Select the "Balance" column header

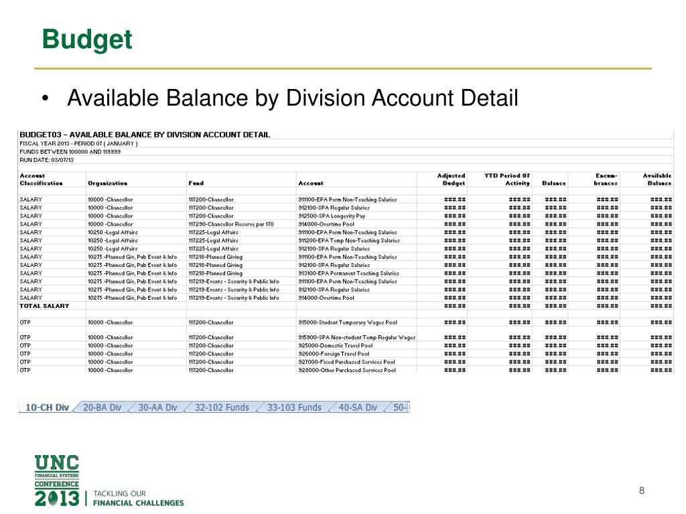click(x=554, y=183)
